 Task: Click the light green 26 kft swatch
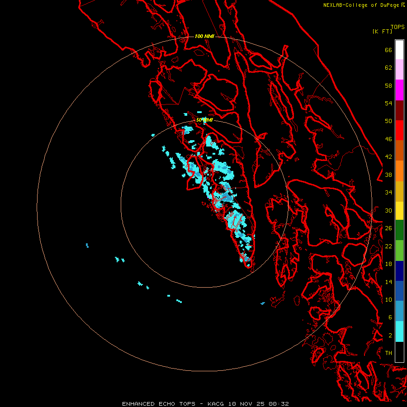(x=399, y=251)
